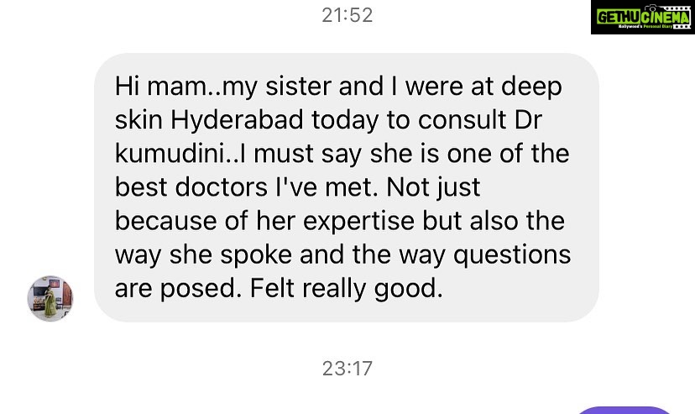Viewport: 695px width, 414px height.
Task: Click the camera icon in the GethuCinema logo
Action: coord(654,11)
